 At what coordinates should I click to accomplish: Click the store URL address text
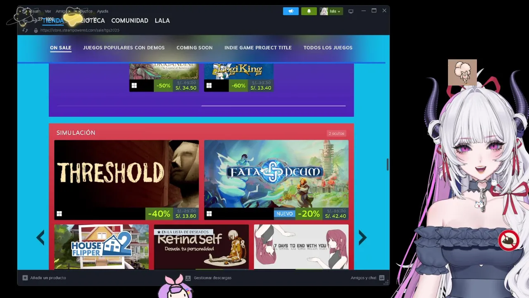point(80,30)
